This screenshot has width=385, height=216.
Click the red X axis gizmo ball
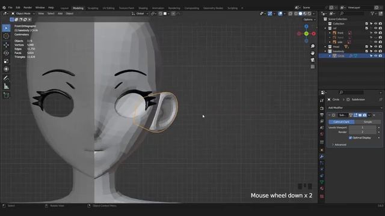313,34
